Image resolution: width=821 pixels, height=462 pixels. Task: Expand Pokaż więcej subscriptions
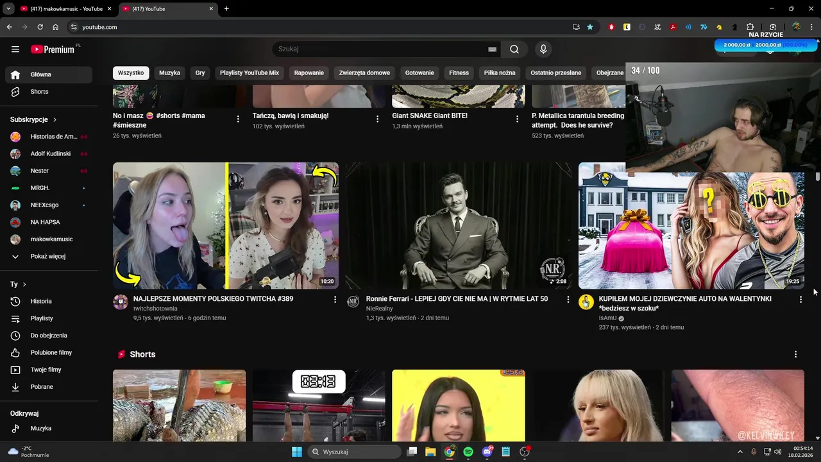pos(49,256)
